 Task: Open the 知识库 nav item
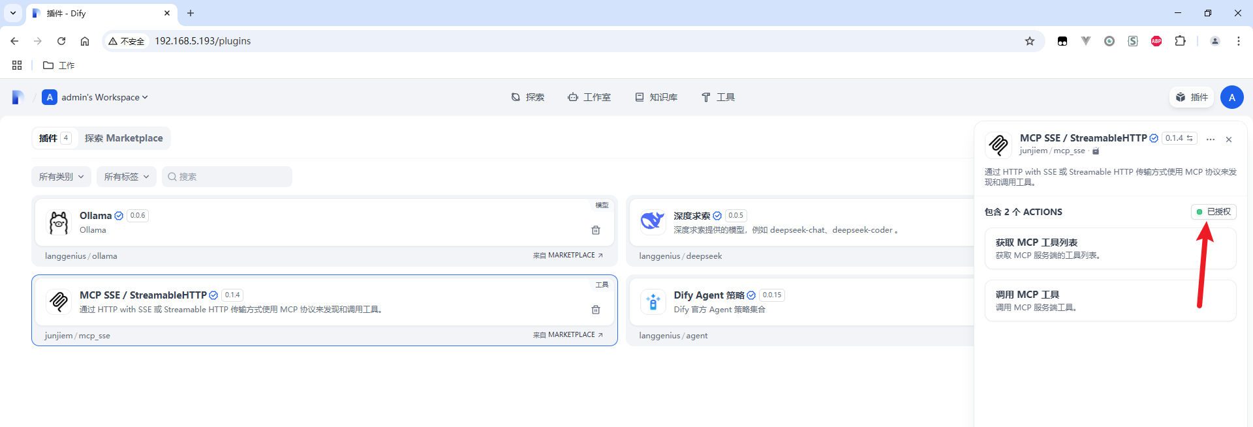pos(656,97)
